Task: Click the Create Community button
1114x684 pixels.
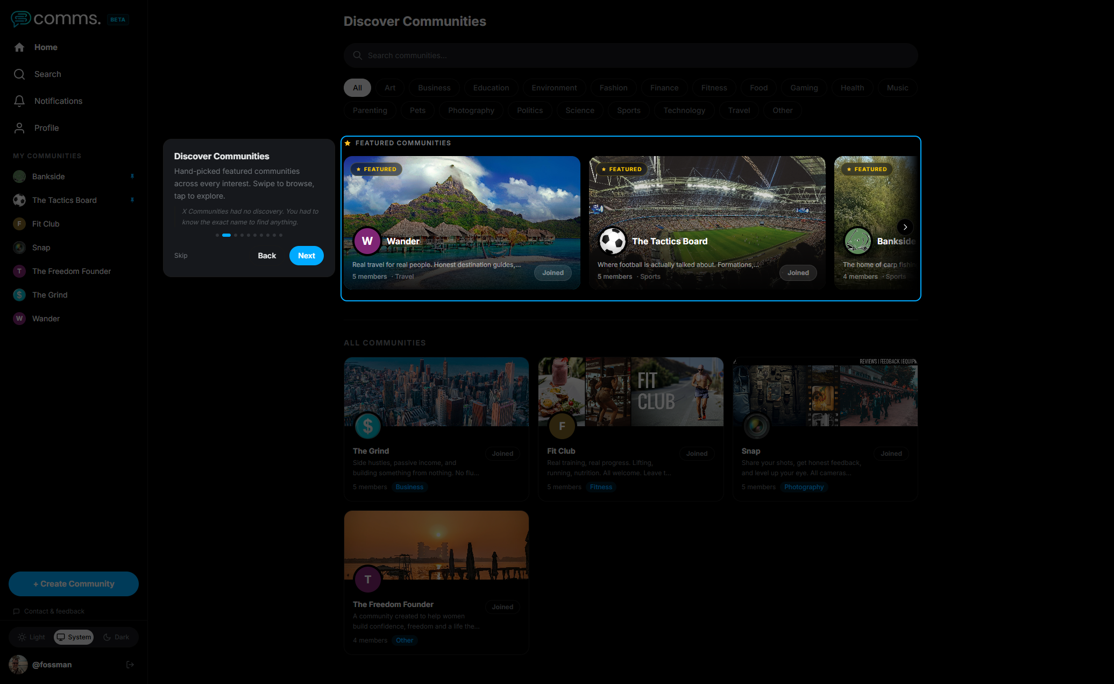Action: [74, 584]
